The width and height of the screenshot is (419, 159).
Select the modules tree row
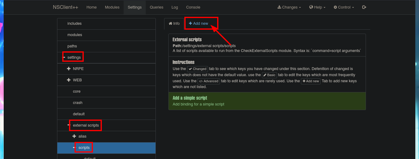point(106,35)
